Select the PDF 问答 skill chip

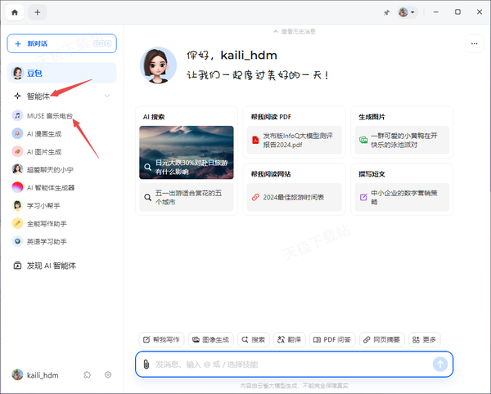(331, 338)
